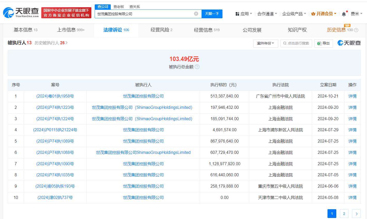
Task: Select 广东省广州市中级人民法院 cell
Action: tap(281, 96)
